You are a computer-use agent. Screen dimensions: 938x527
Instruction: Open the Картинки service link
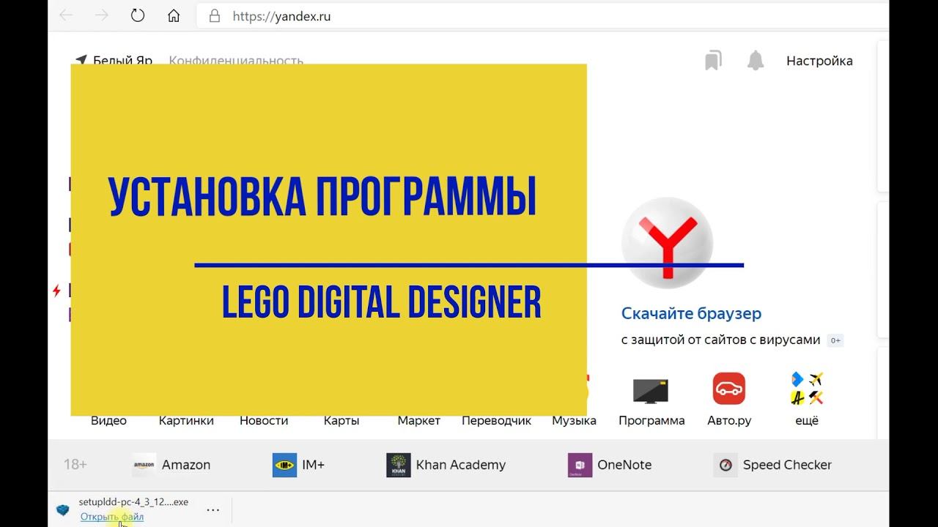point(186,421)
